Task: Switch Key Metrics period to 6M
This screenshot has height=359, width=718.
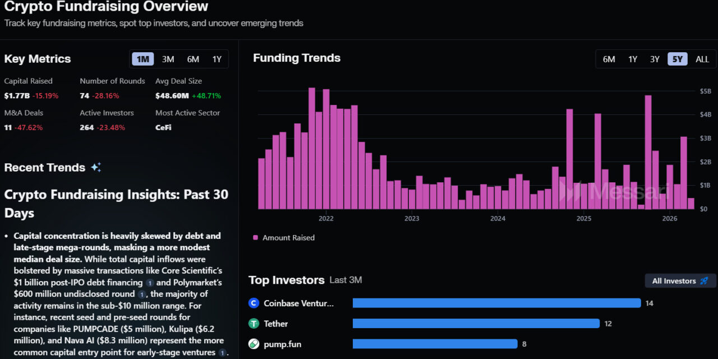Action: point(193,58)
